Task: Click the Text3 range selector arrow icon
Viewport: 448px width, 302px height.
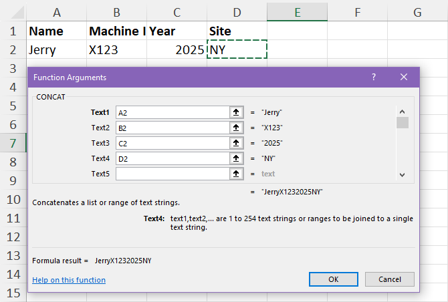Action: point(236,143)
